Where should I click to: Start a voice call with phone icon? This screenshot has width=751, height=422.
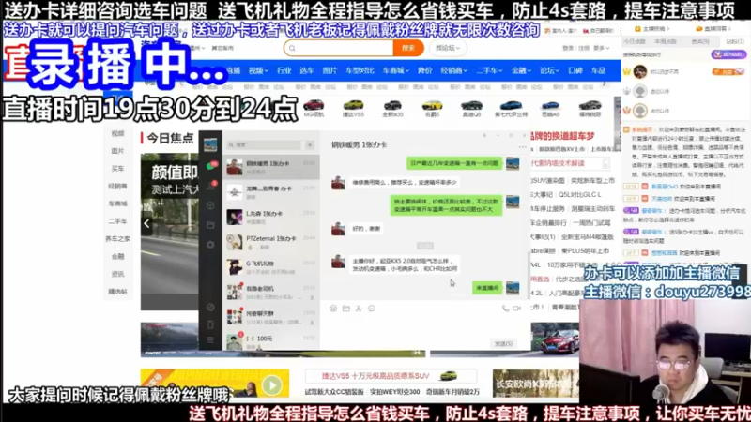pyautogui.click(x=505, y=309)
